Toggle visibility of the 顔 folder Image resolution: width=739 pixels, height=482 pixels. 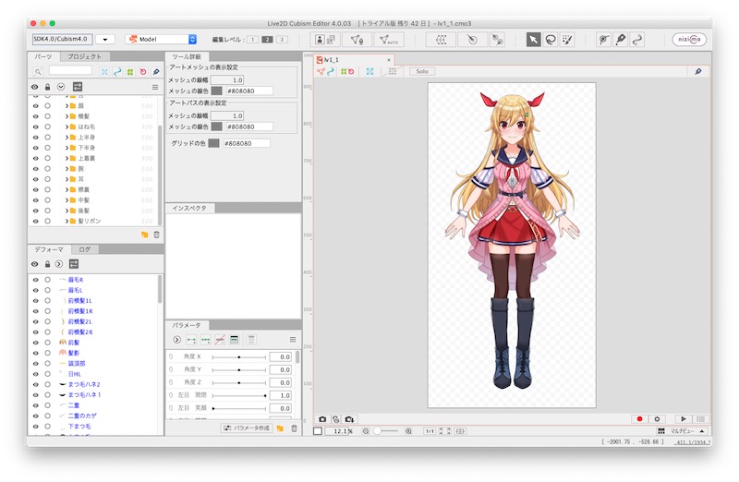35,106
